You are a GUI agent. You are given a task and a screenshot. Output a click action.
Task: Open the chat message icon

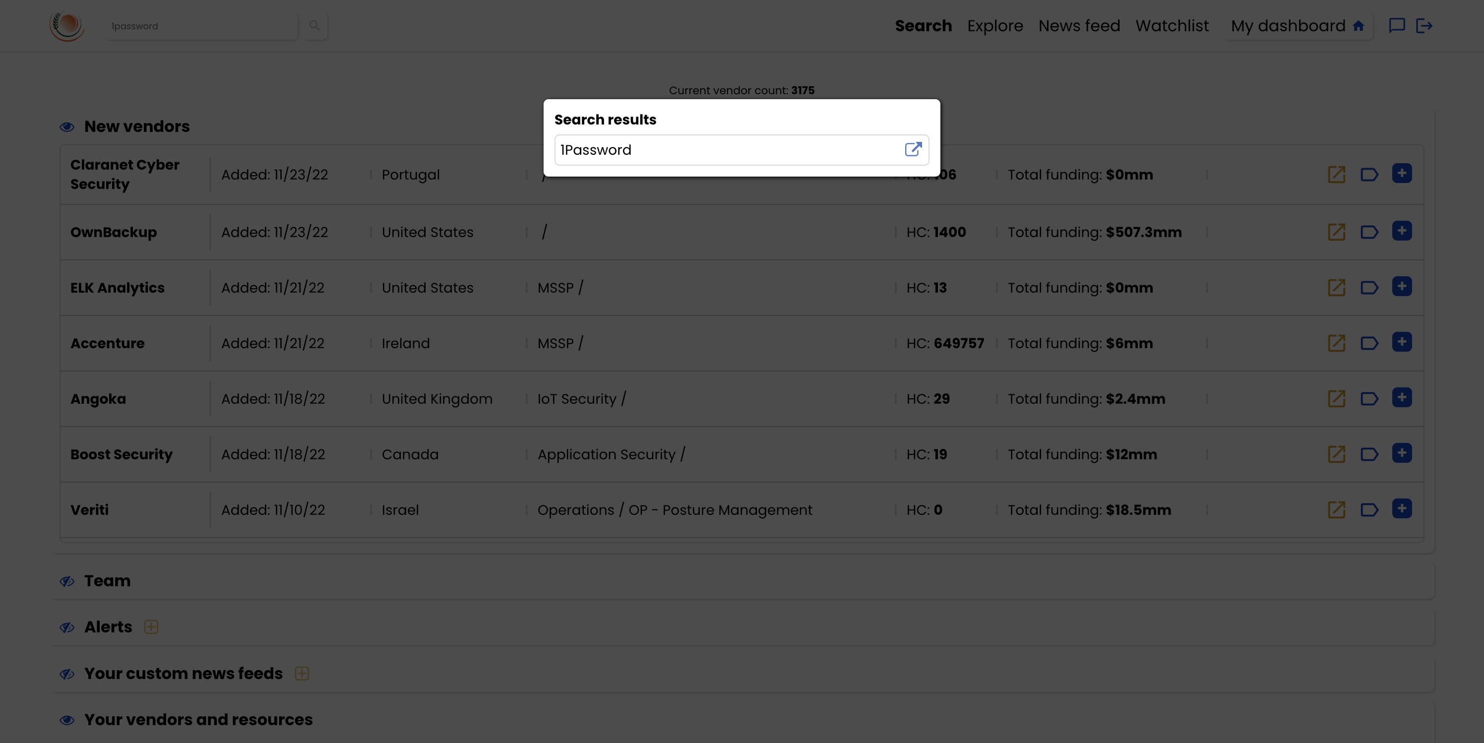click(1396, 25)
